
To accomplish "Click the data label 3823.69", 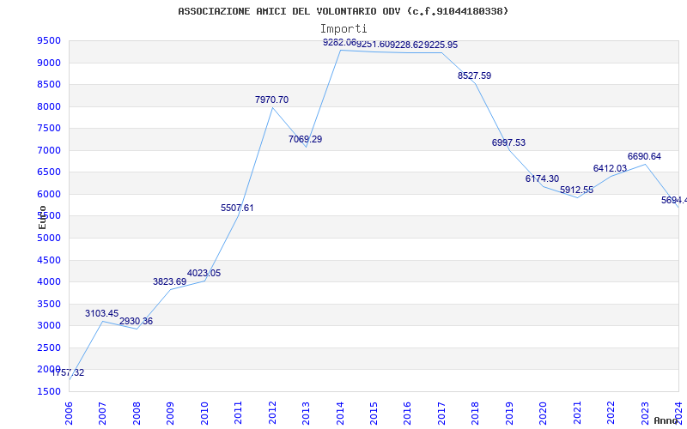I will [169, 282].
